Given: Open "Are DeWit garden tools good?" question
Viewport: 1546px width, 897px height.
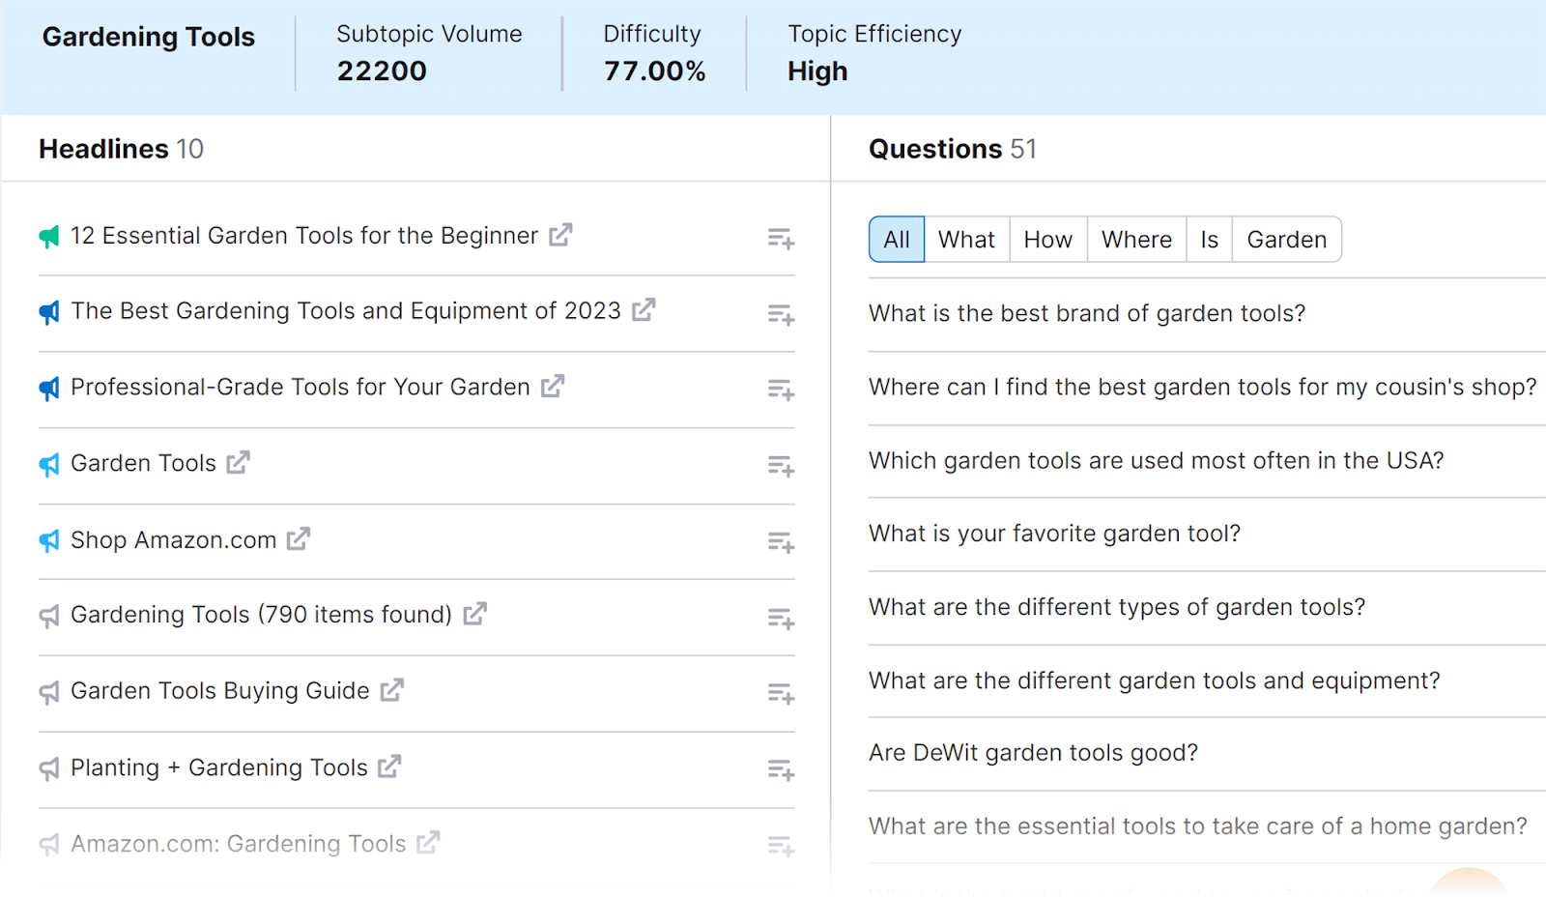Looking at the screenshot, I should (x=1033, y=753).
